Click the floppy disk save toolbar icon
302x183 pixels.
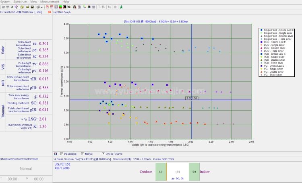click(x=32, y=7)
